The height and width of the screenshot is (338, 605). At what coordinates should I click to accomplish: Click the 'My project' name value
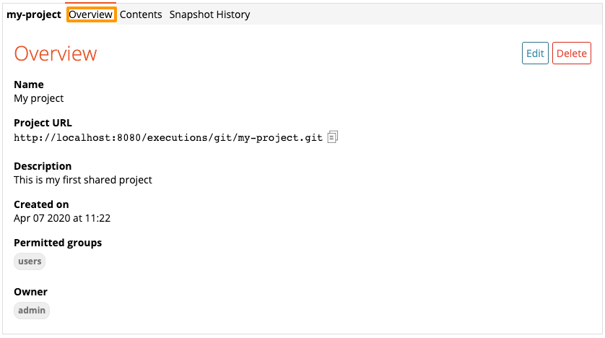tap(38, 98)
